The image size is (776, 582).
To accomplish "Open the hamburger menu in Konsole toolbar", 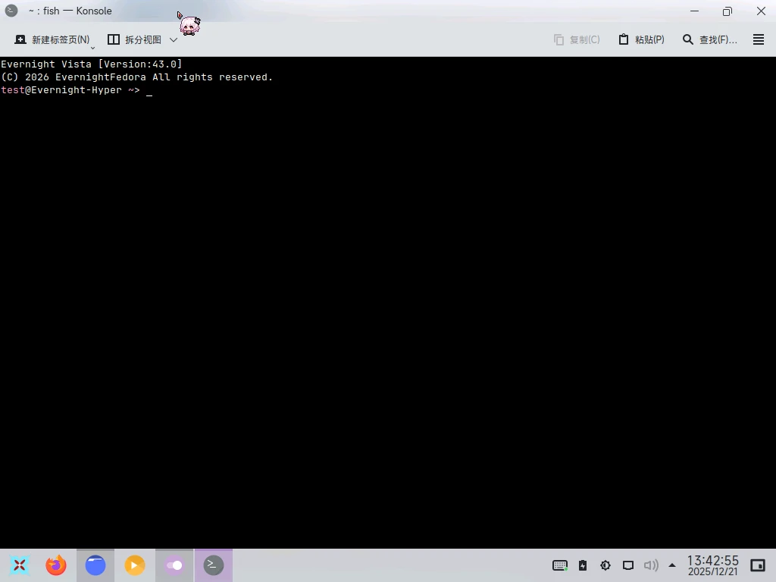I will 758,39.
